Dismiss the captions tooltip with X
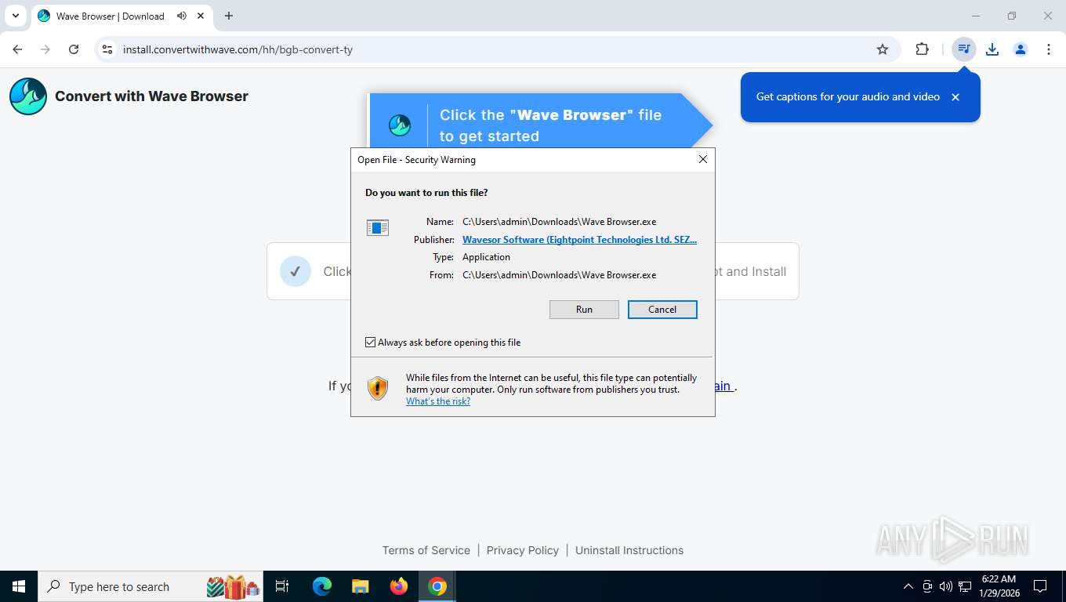Image resolution: width=1066 pixels, height=602 pixels. 955,97
